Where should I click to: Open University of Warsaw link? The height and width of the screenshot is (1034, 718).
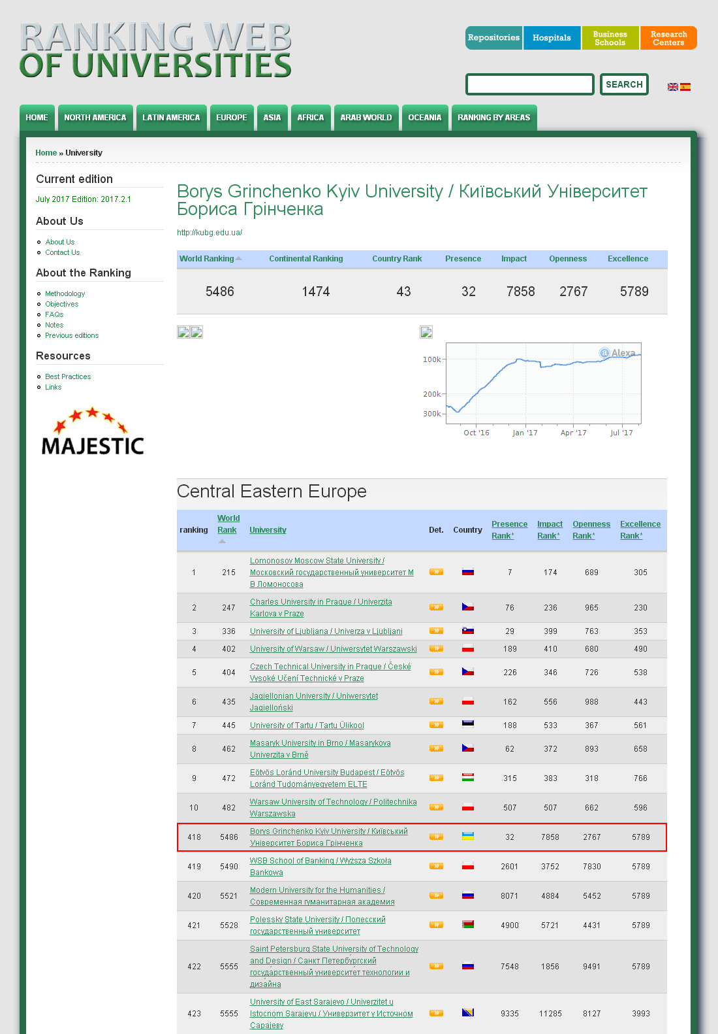(x=333, y=649)
